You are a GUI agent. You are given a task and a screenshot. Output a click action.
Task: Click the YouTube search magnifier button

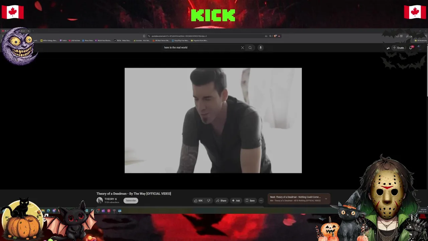[250, 48]
